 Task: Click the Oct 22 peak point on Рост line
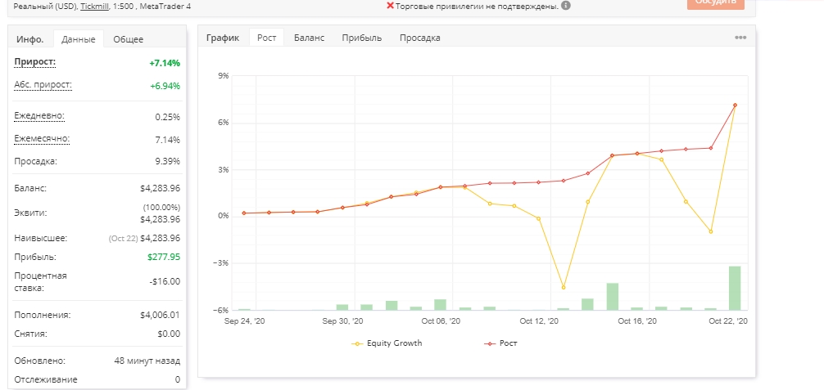point(735,105)
